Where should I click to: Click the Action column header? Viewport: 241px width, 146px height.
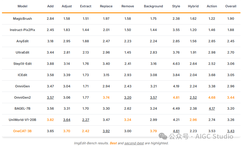212,6
